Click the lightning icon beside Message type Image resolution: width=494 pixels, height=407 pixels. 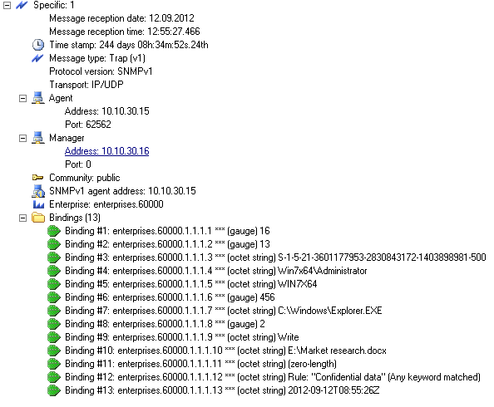click(37, 58)
